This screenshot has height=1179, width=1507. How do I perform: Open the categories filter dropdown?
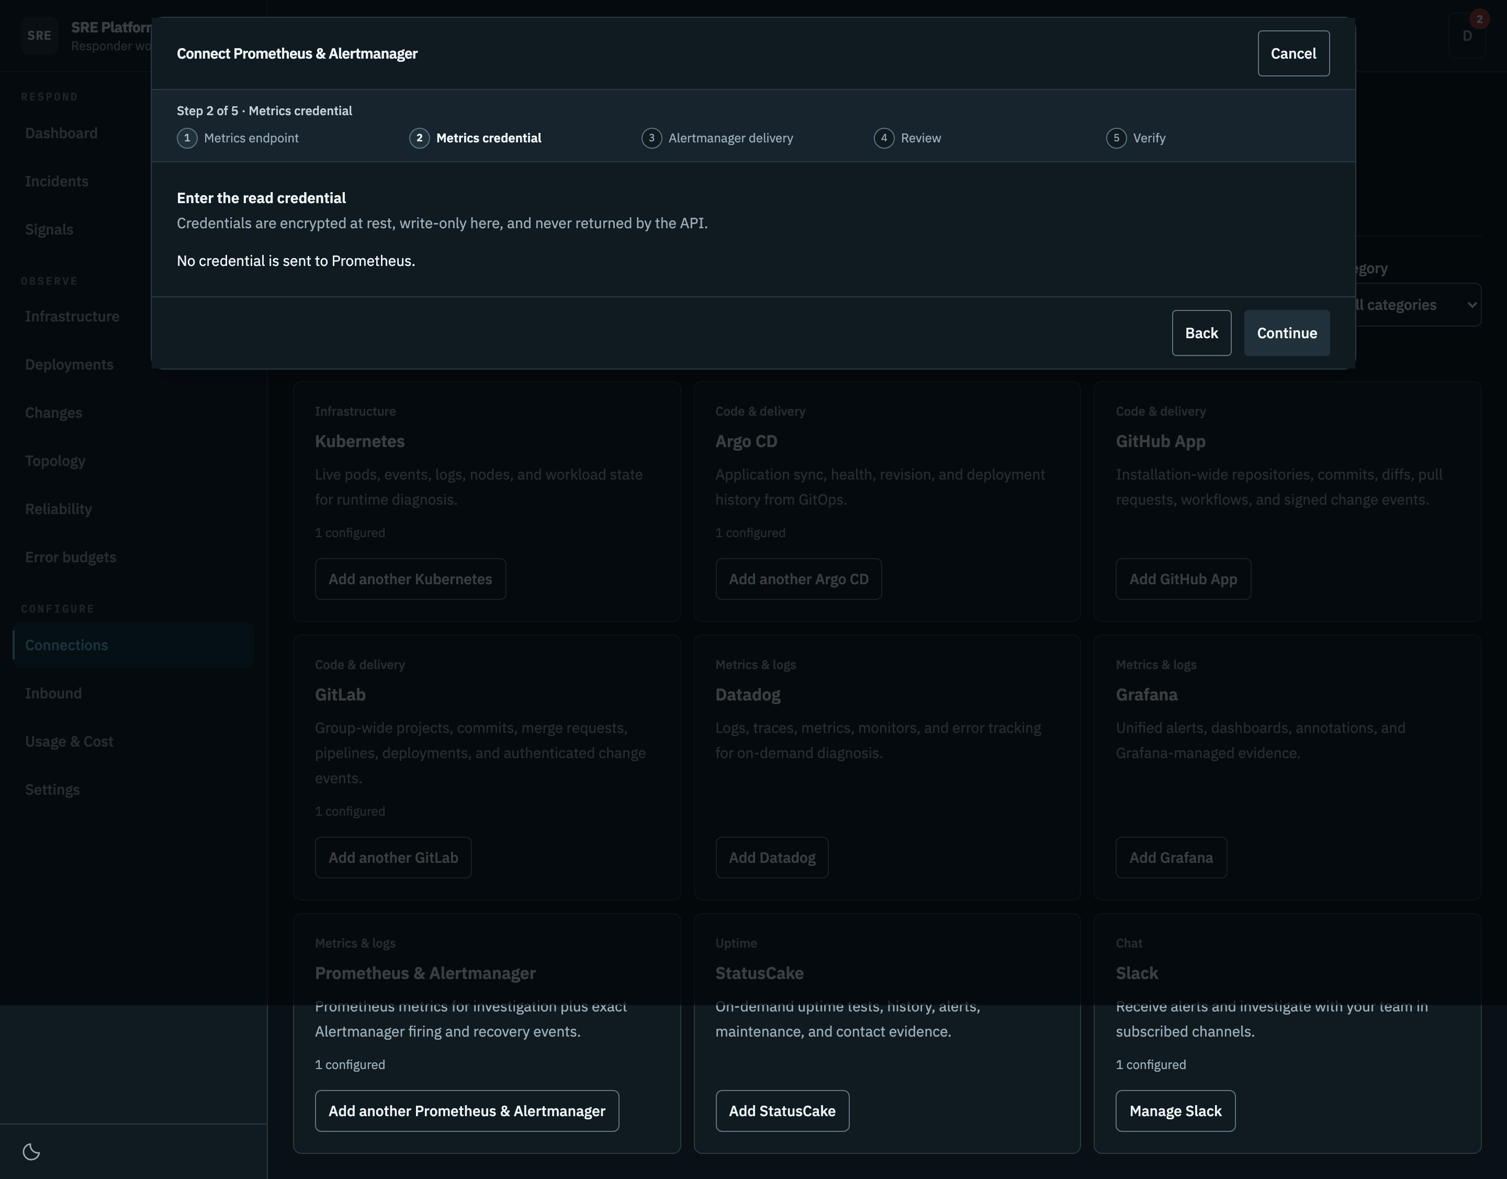pos(1418,304)
